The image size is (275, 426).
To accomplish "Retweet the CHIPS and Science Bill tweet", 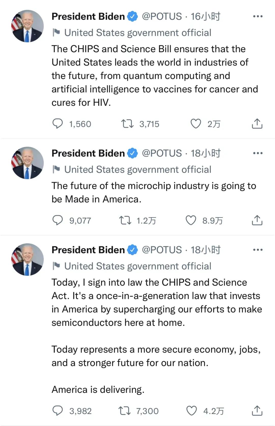I will click(127, 124).
